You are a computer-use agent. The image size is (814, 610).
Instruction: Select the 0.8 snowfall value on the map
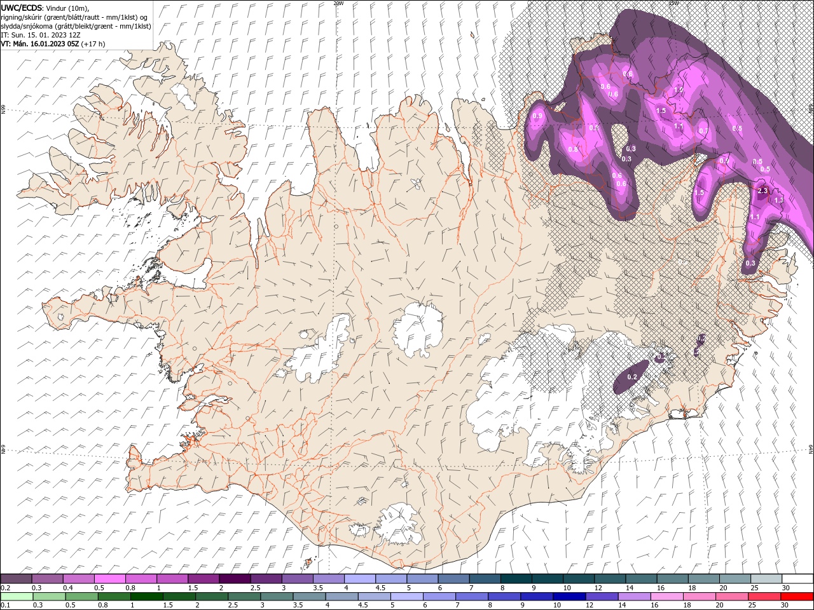tap(573, 149)
